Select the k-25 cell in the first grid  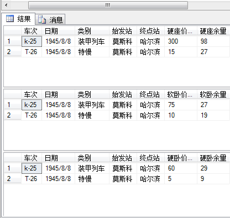tap(32, 41)
